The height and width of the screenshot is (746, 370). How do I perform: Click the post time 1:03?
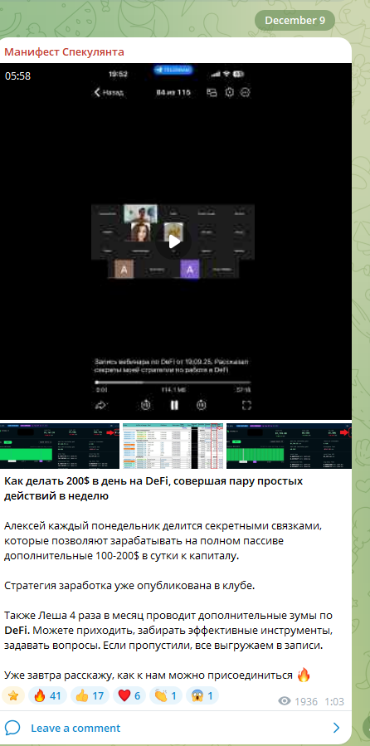(334, 701)
